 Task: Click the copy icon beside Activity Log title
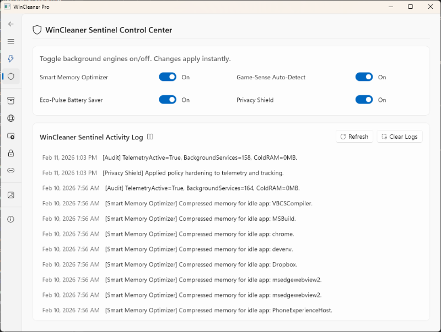(x=150, y=137)
